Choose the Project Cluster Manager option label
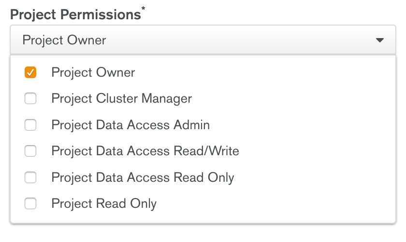 (x=122, y=99)
